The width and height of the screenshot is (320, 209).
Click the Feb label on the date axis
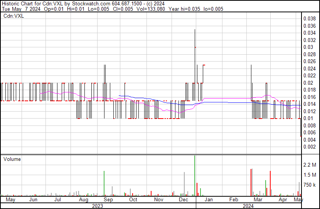coord(234,200)
